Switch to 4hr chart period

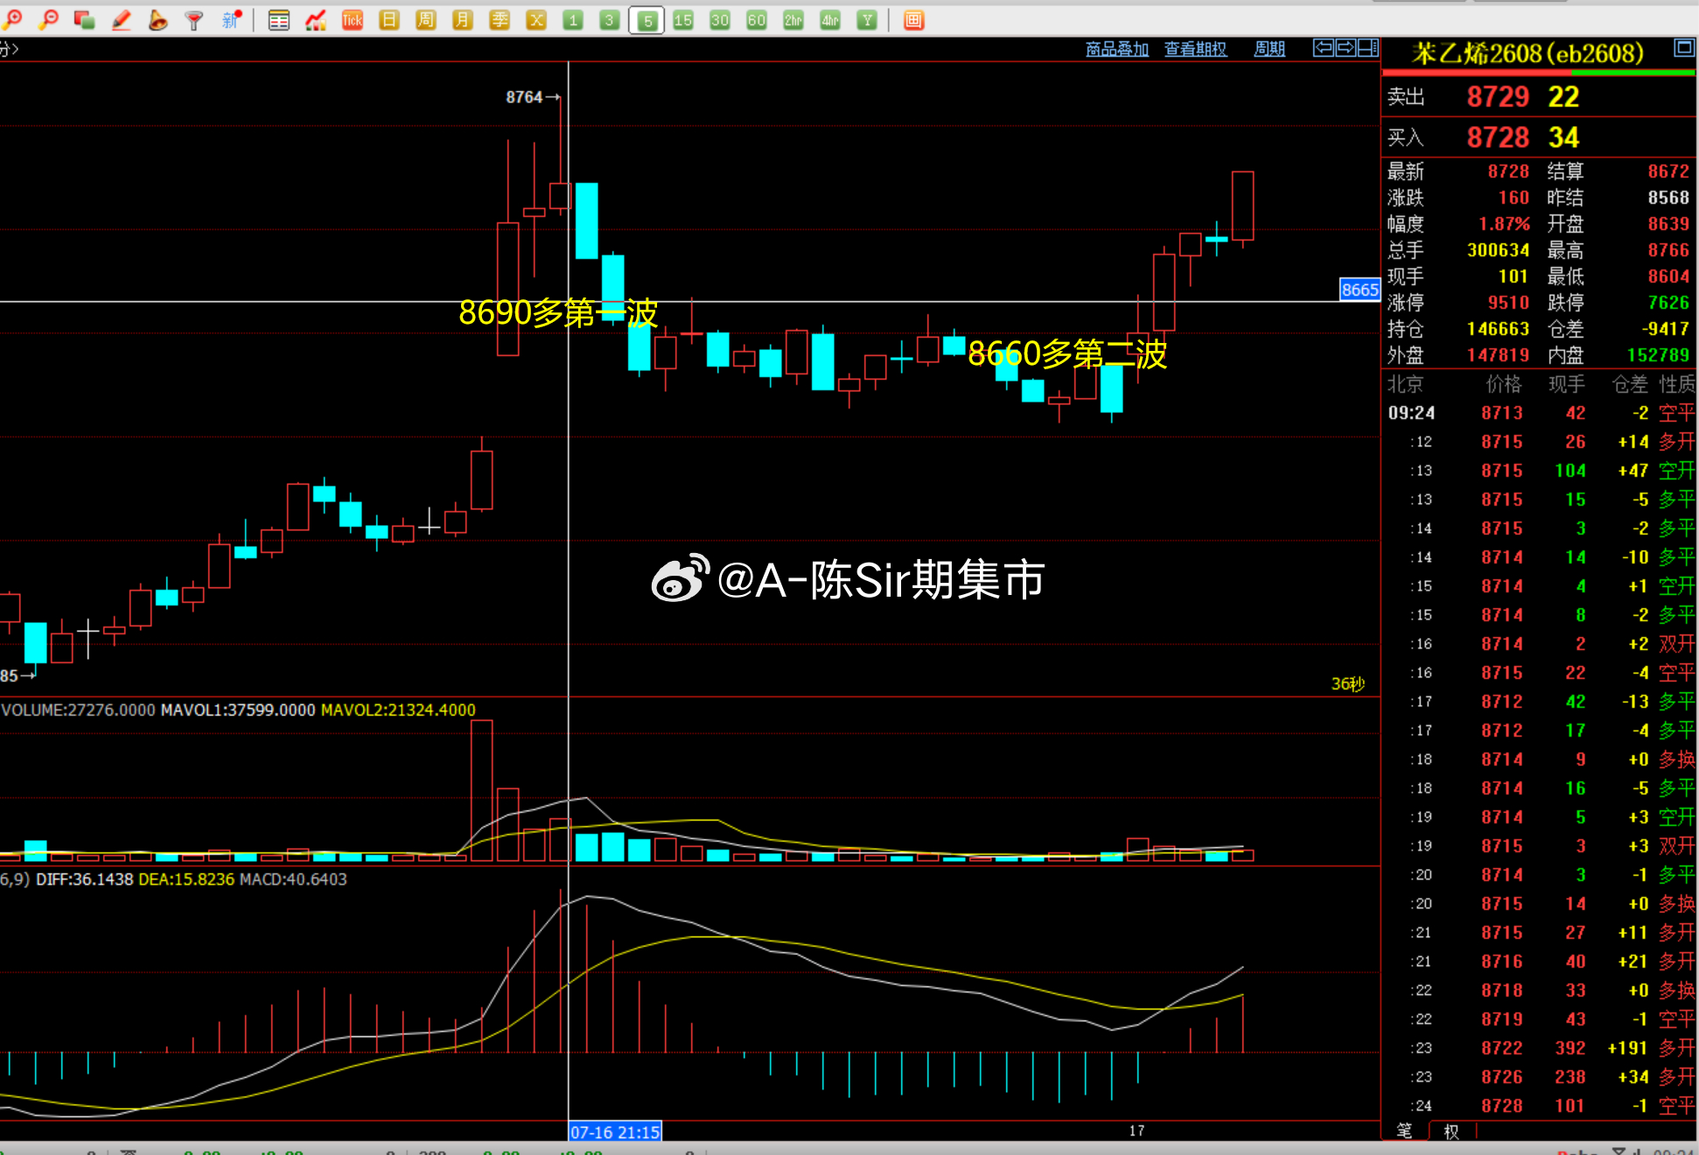pyautogui.click(x=830, y=20)
